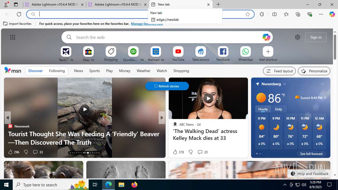Image resolution: width=338 pixels, height=190 pixels.
Task: Open Windows Start menu
Action: (6, 185)
